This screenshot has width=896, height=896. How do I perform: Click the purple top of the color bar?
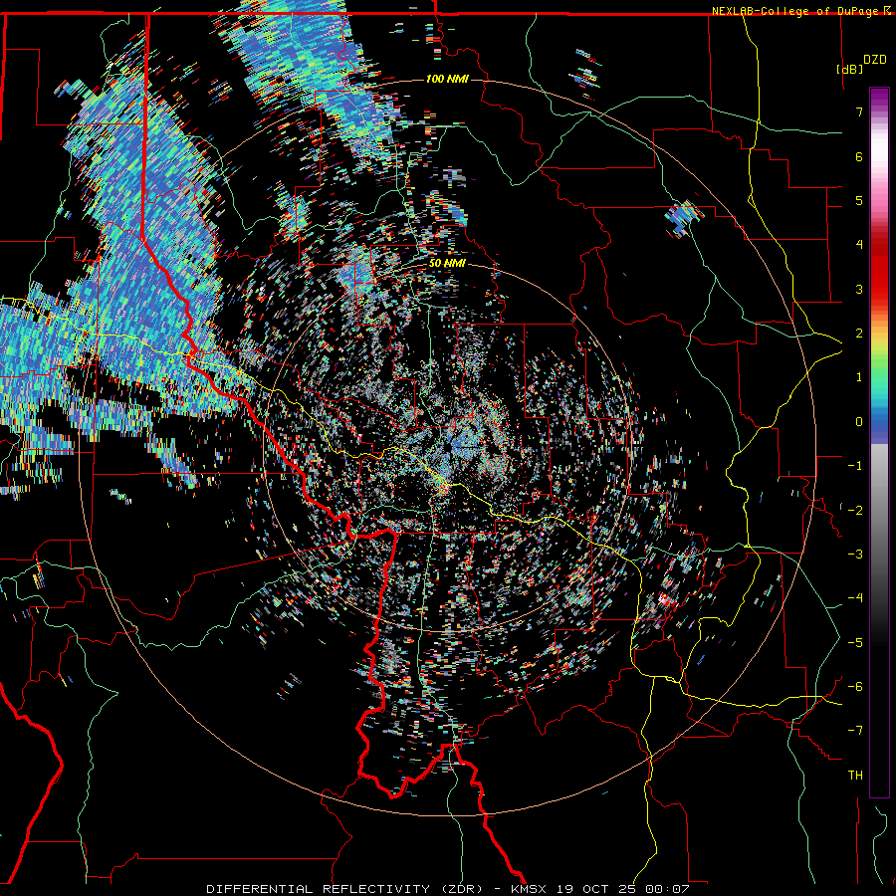tap(879, 98)
